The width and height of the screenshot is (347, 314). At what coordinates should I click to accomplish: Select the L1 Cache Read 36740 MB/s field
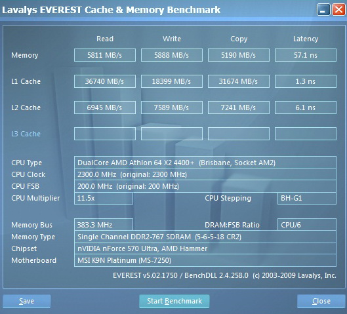click(105, 81)
